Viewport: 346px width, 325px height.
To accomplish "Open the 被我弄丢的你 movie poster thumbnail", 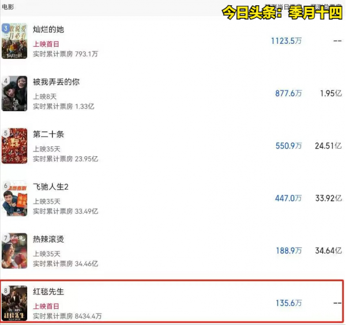I will click(x=14, y=93).
